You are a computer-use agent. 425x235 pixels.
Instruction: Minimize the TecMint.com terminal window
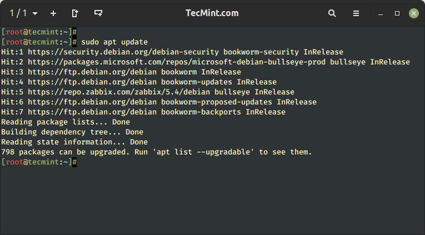point(381,13)
